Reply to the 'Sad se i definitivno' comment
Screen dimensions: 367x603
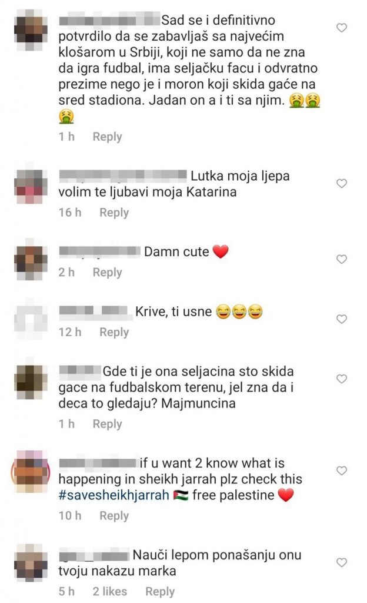click(107, 137)
